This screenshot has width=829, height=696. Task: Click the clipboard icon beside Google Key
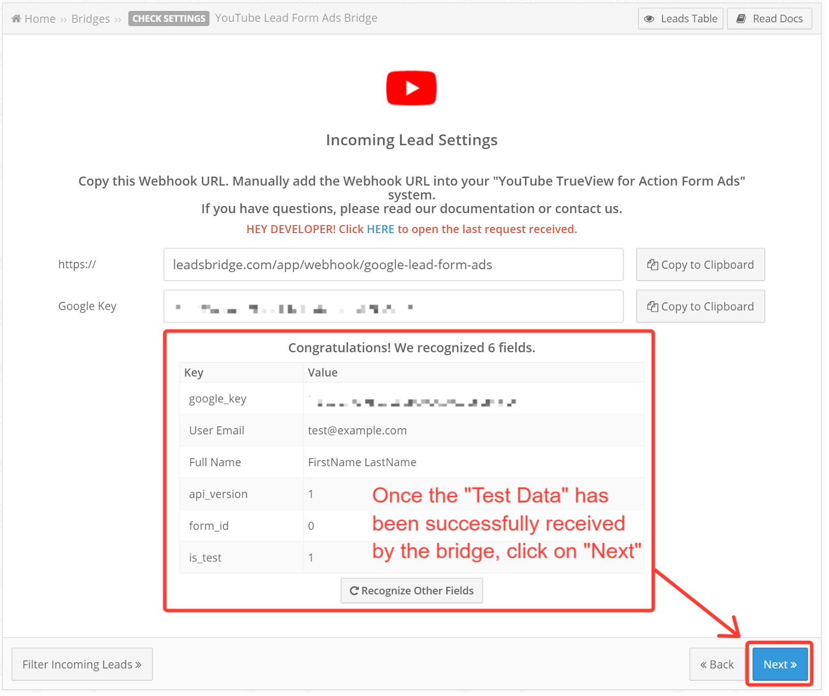pyautogui.click(x=653, y=307)
